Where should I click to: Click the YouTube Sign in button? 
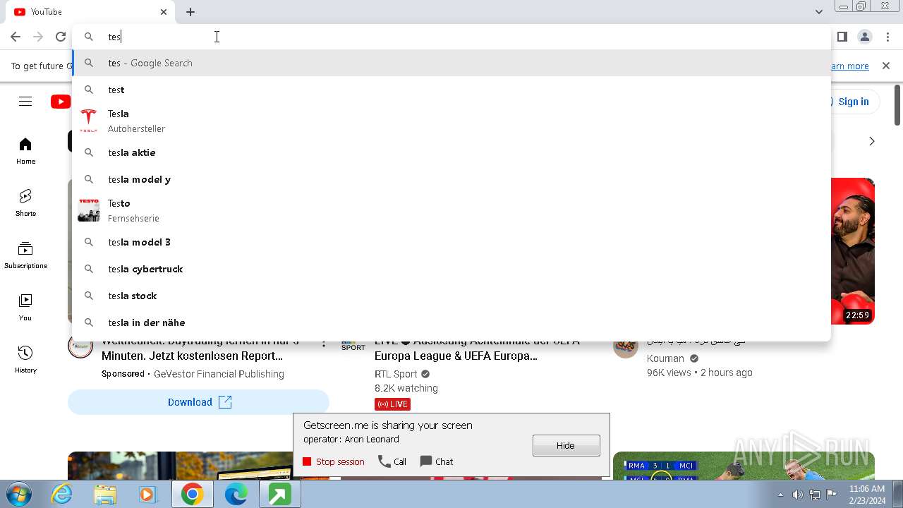(852, 102)
